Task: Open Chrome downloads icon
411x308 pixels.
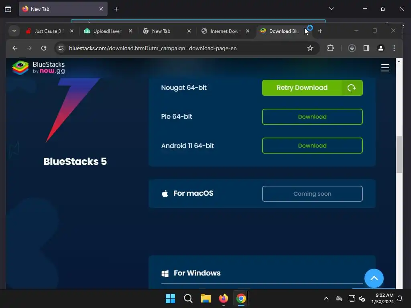Action: [352, 48]
